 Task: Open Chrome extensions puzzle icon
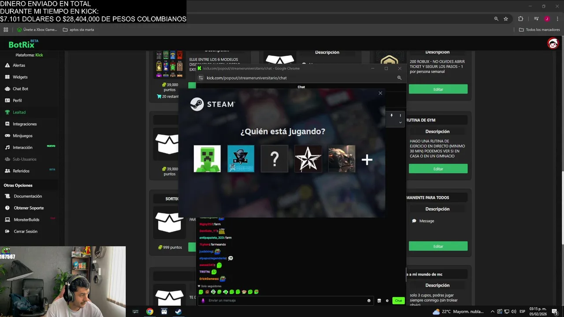tap(520, 19)
